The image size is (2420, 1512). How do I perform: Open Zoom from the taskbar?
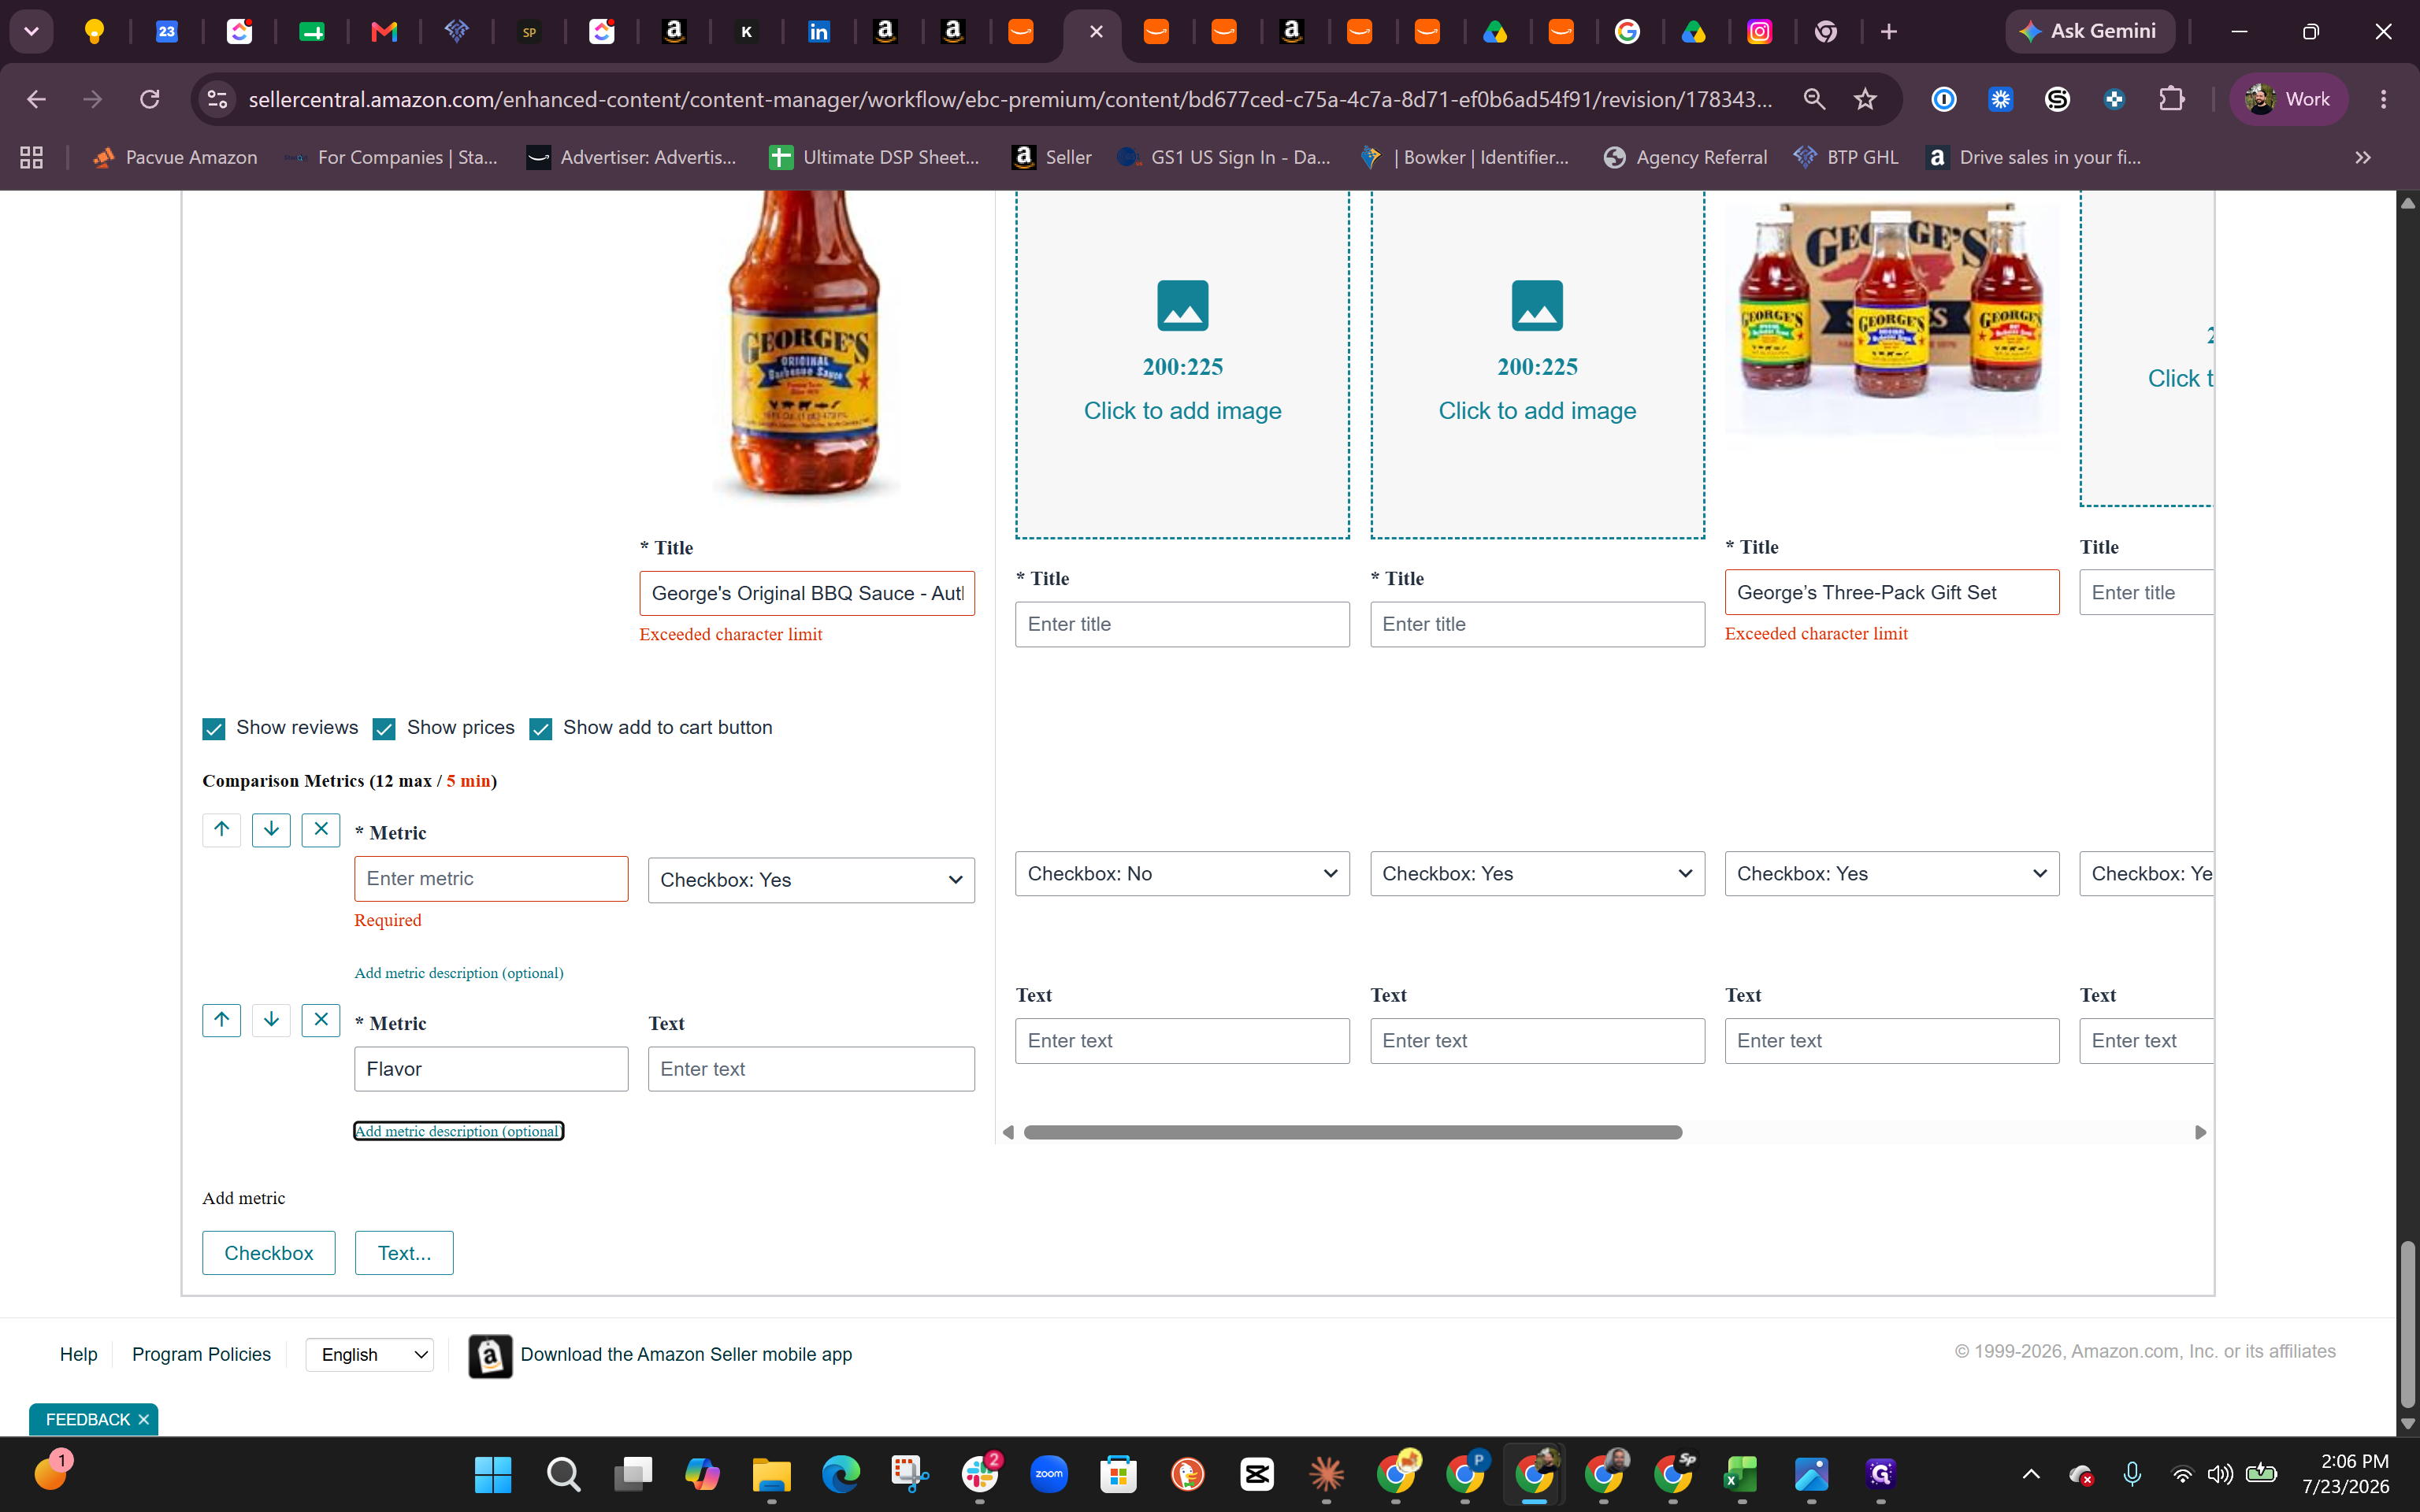(x=1049, y=1474)
